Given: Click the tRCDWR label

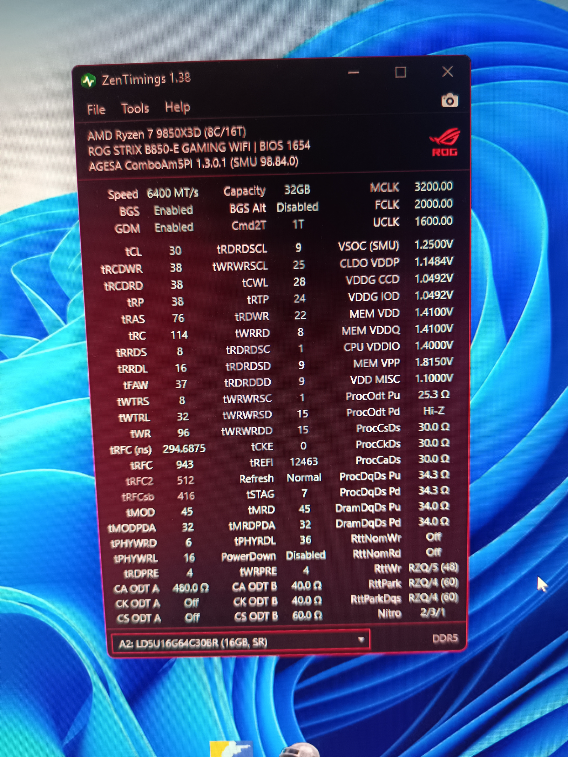Looking at the screenshot, I should (x=122, y=269).
